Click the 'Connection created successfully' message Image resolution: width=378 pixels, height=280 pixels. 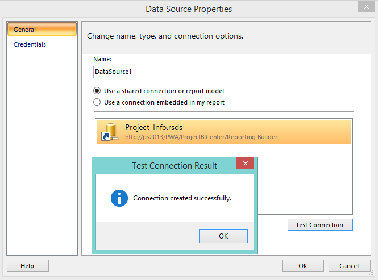coord(182,198)
